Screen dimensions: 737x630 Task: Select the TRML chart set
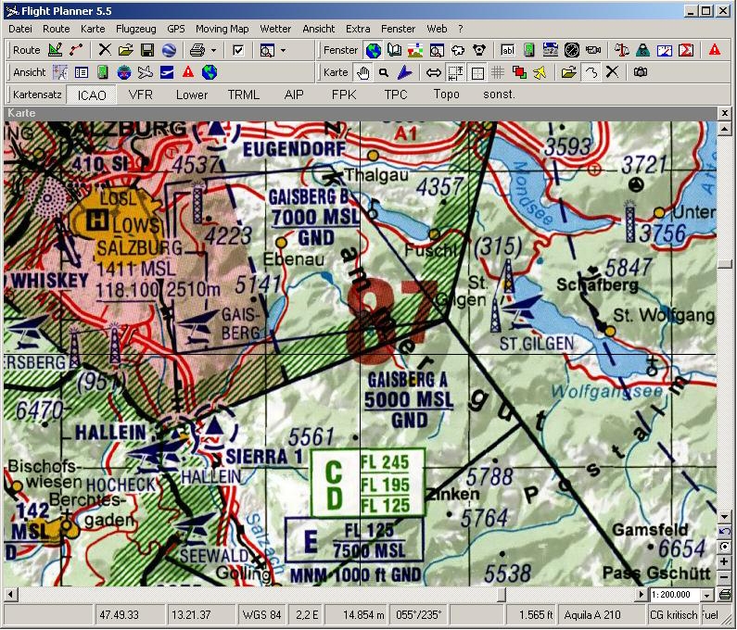[x=244, y=94]
